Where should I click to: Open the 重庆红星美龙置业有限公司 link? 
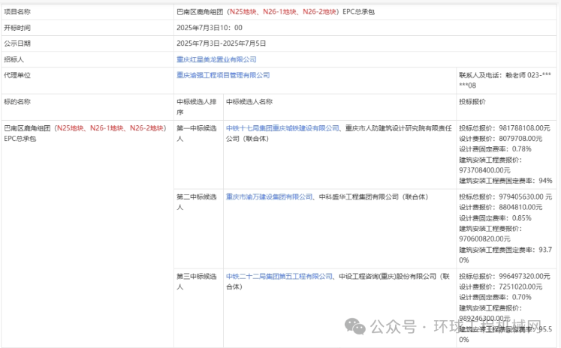point(216,59)
